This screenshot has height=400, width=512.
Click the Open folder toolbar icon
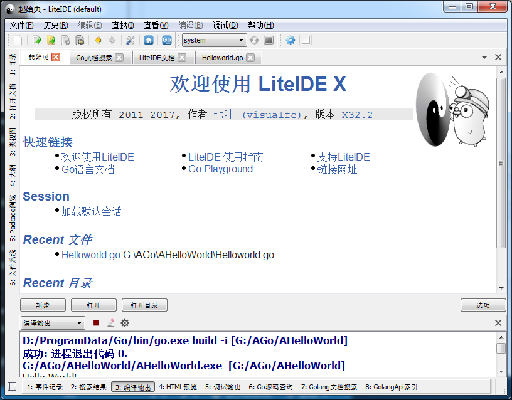coord(51,40)
